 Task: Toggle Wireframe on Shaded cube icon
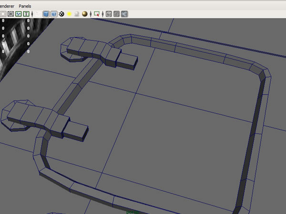coord(53,14)
